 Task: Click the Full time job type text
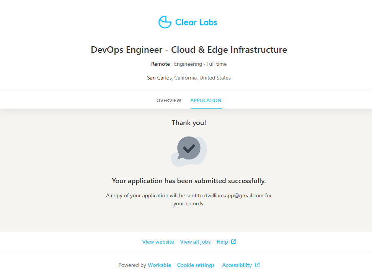(217, 64)
